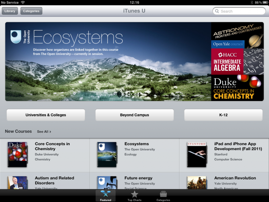
Task: Switch to Top Charts star icon
Action: pos(134,195)
